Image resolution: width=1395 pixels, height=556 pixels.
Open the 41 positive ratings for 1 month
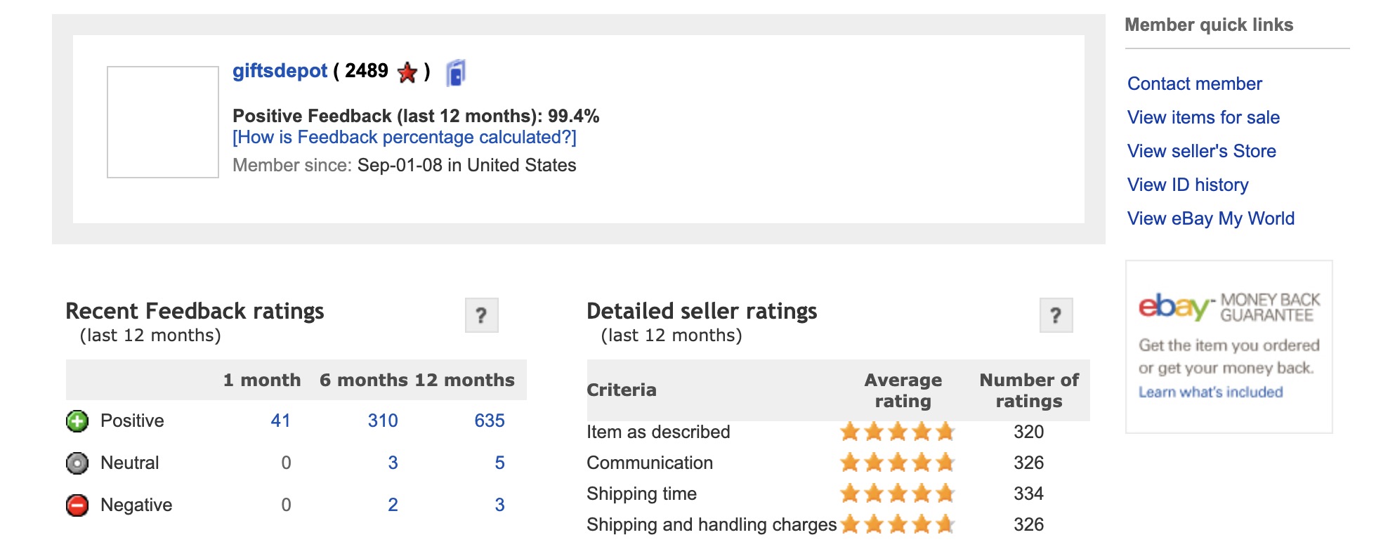pos(280,421)
